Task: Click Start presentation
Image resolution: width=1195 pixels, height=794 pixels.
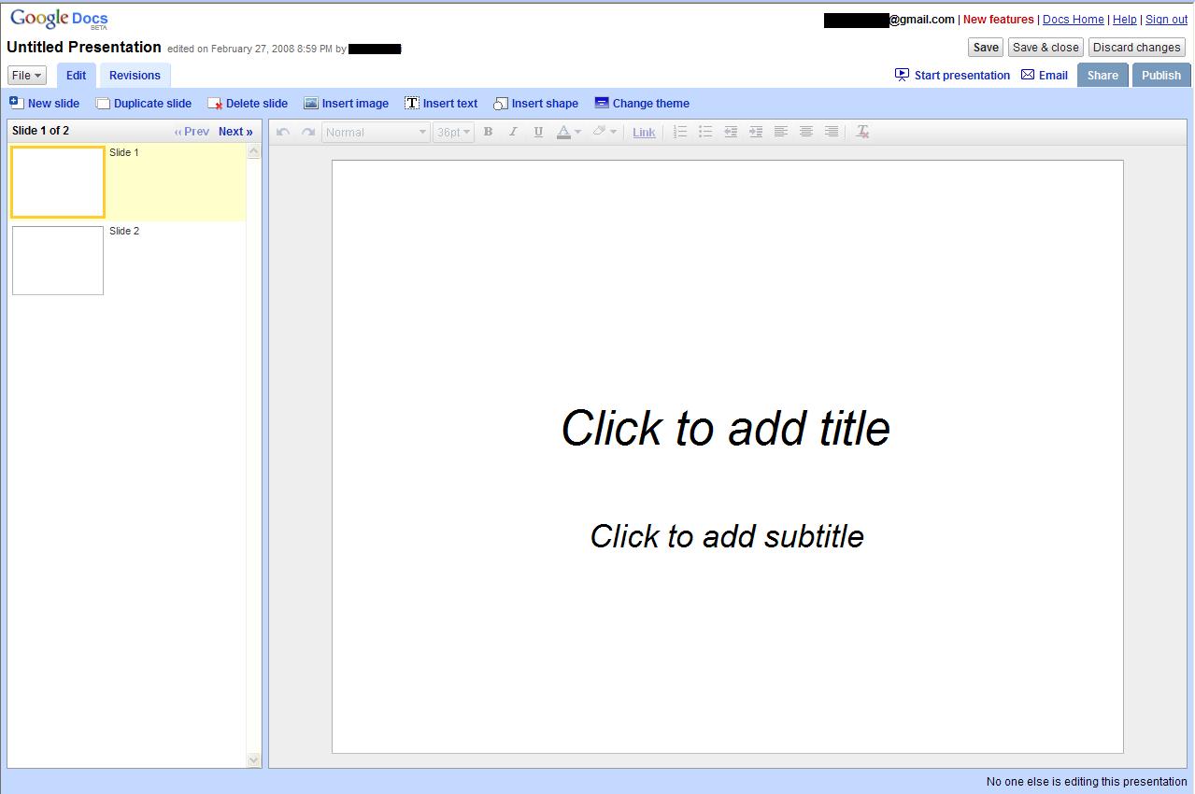Action: click(952, 76)
